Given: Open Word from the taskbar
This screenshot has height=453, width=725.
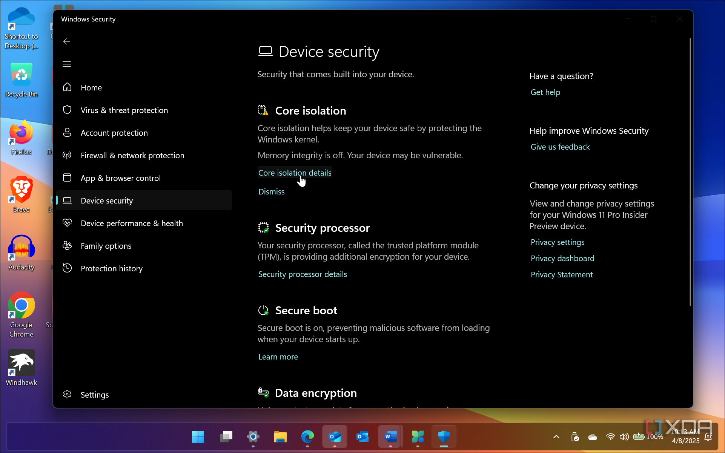Looking at the screenshot, I should pos(390,437).
